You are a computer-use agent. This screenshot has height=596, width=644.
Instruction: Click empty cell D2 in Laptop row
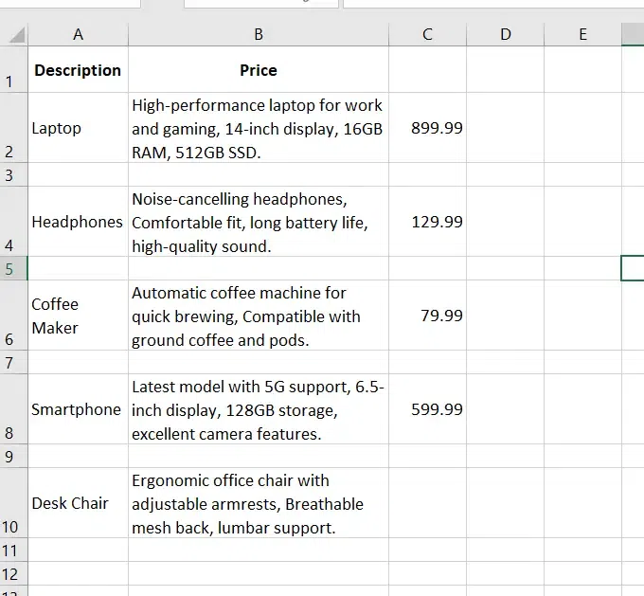505,128
